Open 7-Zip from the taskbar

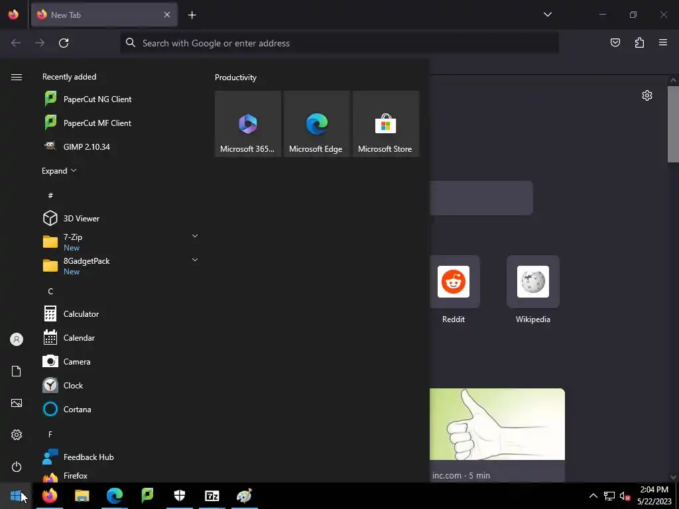(212, 496)
